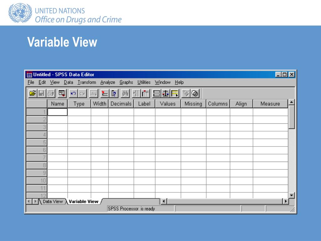
Task: Open the Graphs menu
Action: pyautogui.click(x=126, y=82)
